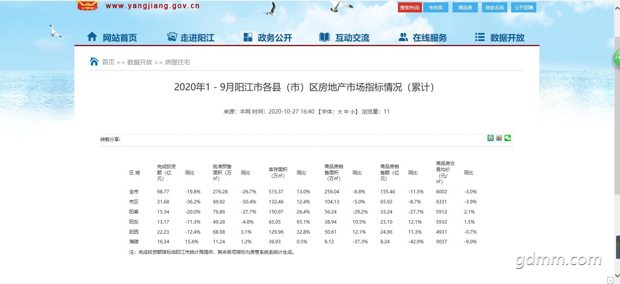Share article via green WeChat icon
The width and height of the screenshot is (620, 284).
[508, 138]
